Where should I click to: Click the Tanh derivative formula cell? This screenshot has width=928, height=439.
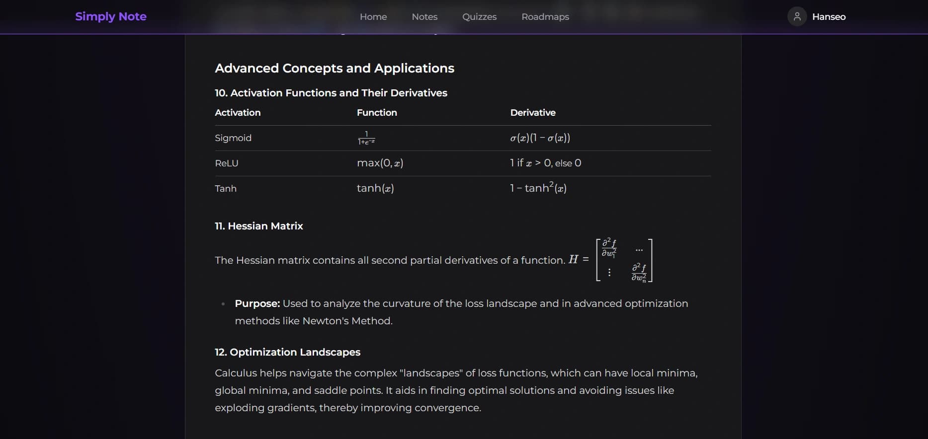click(538, 188)
